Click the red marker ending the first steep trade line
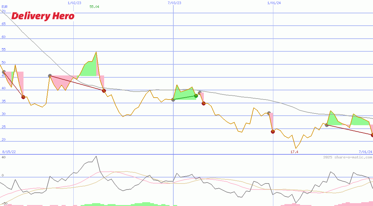Image resolution: width=373 pixels, height=206 pixels. pos(23,97)
